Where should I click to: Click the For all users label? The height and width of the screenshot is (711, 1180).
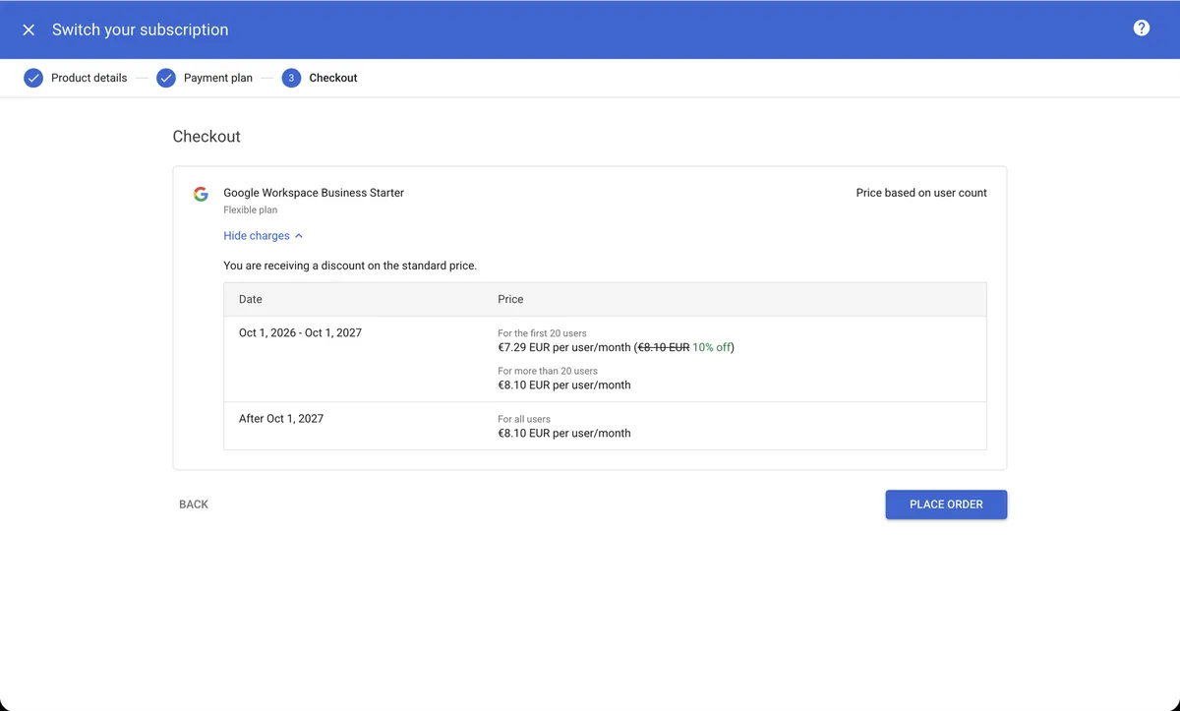coord(524,419)
